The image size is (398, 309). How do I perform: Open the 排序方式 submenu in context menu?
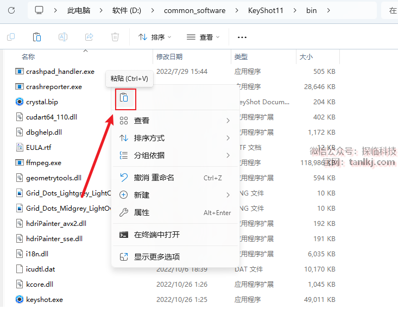(x=175, y=138)
